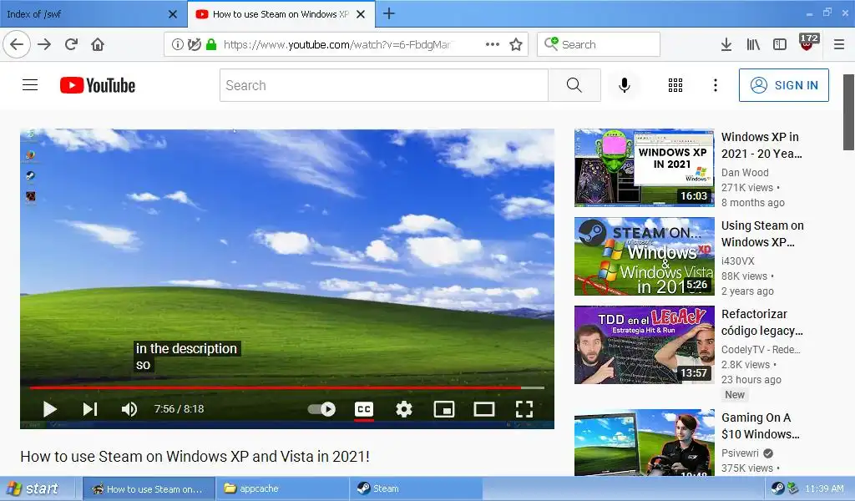Open the uBlock extension showing 172
The image size is (855, 501).
pyautogui.click(x=807, y=43)
